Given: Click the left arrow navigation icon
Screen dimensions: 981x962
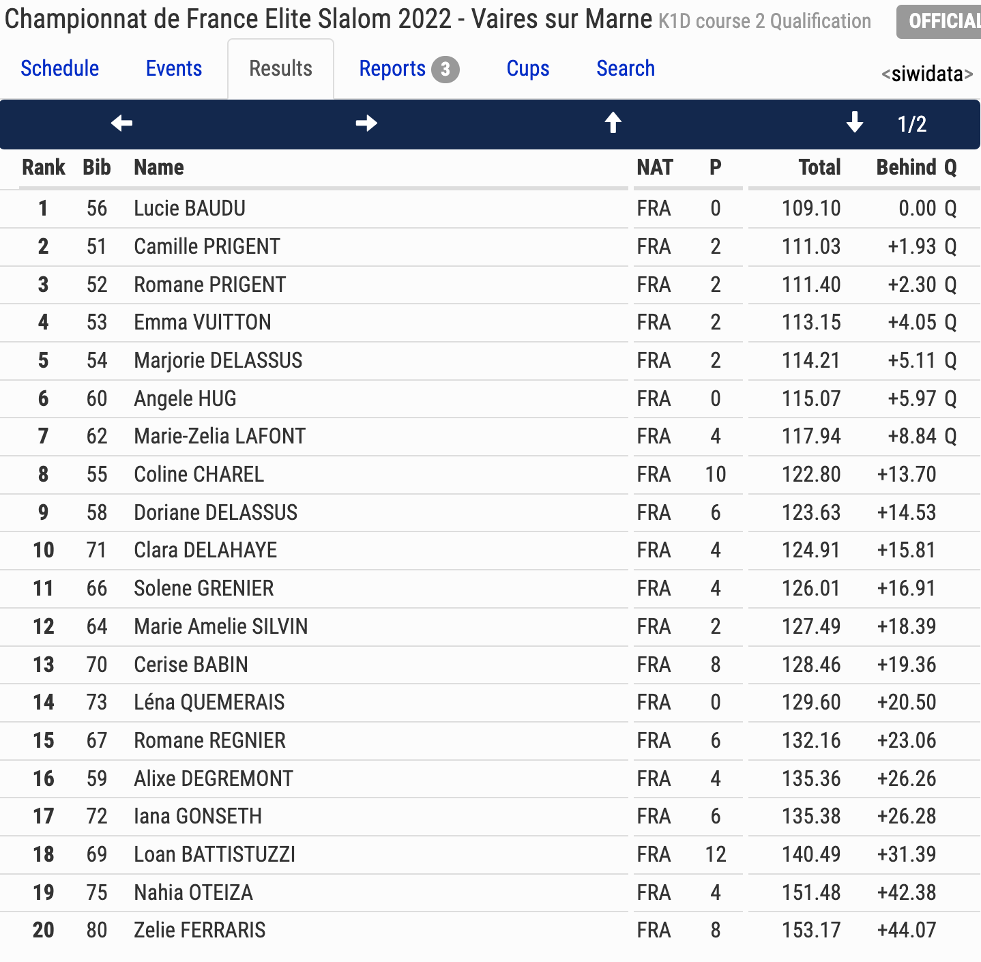Looking at the screenshot, I should pos(122,123).
